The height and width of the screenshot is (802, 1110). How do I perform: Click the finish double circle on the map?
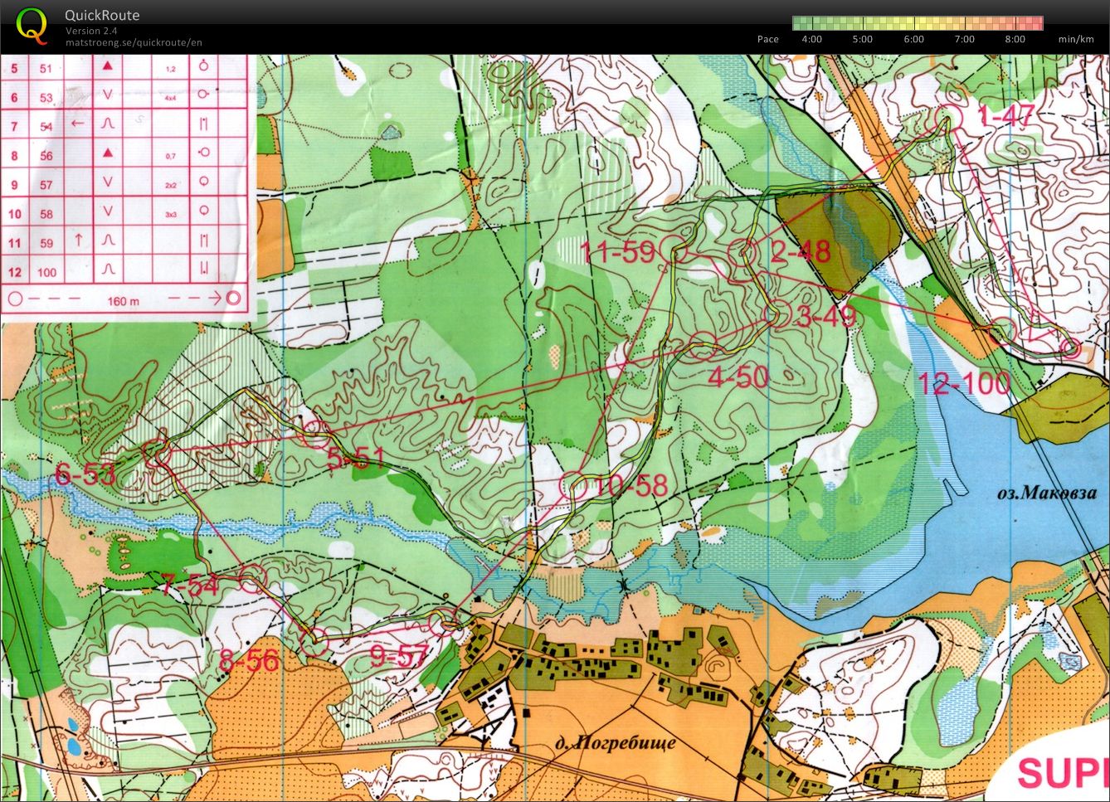coord(1071,348)
